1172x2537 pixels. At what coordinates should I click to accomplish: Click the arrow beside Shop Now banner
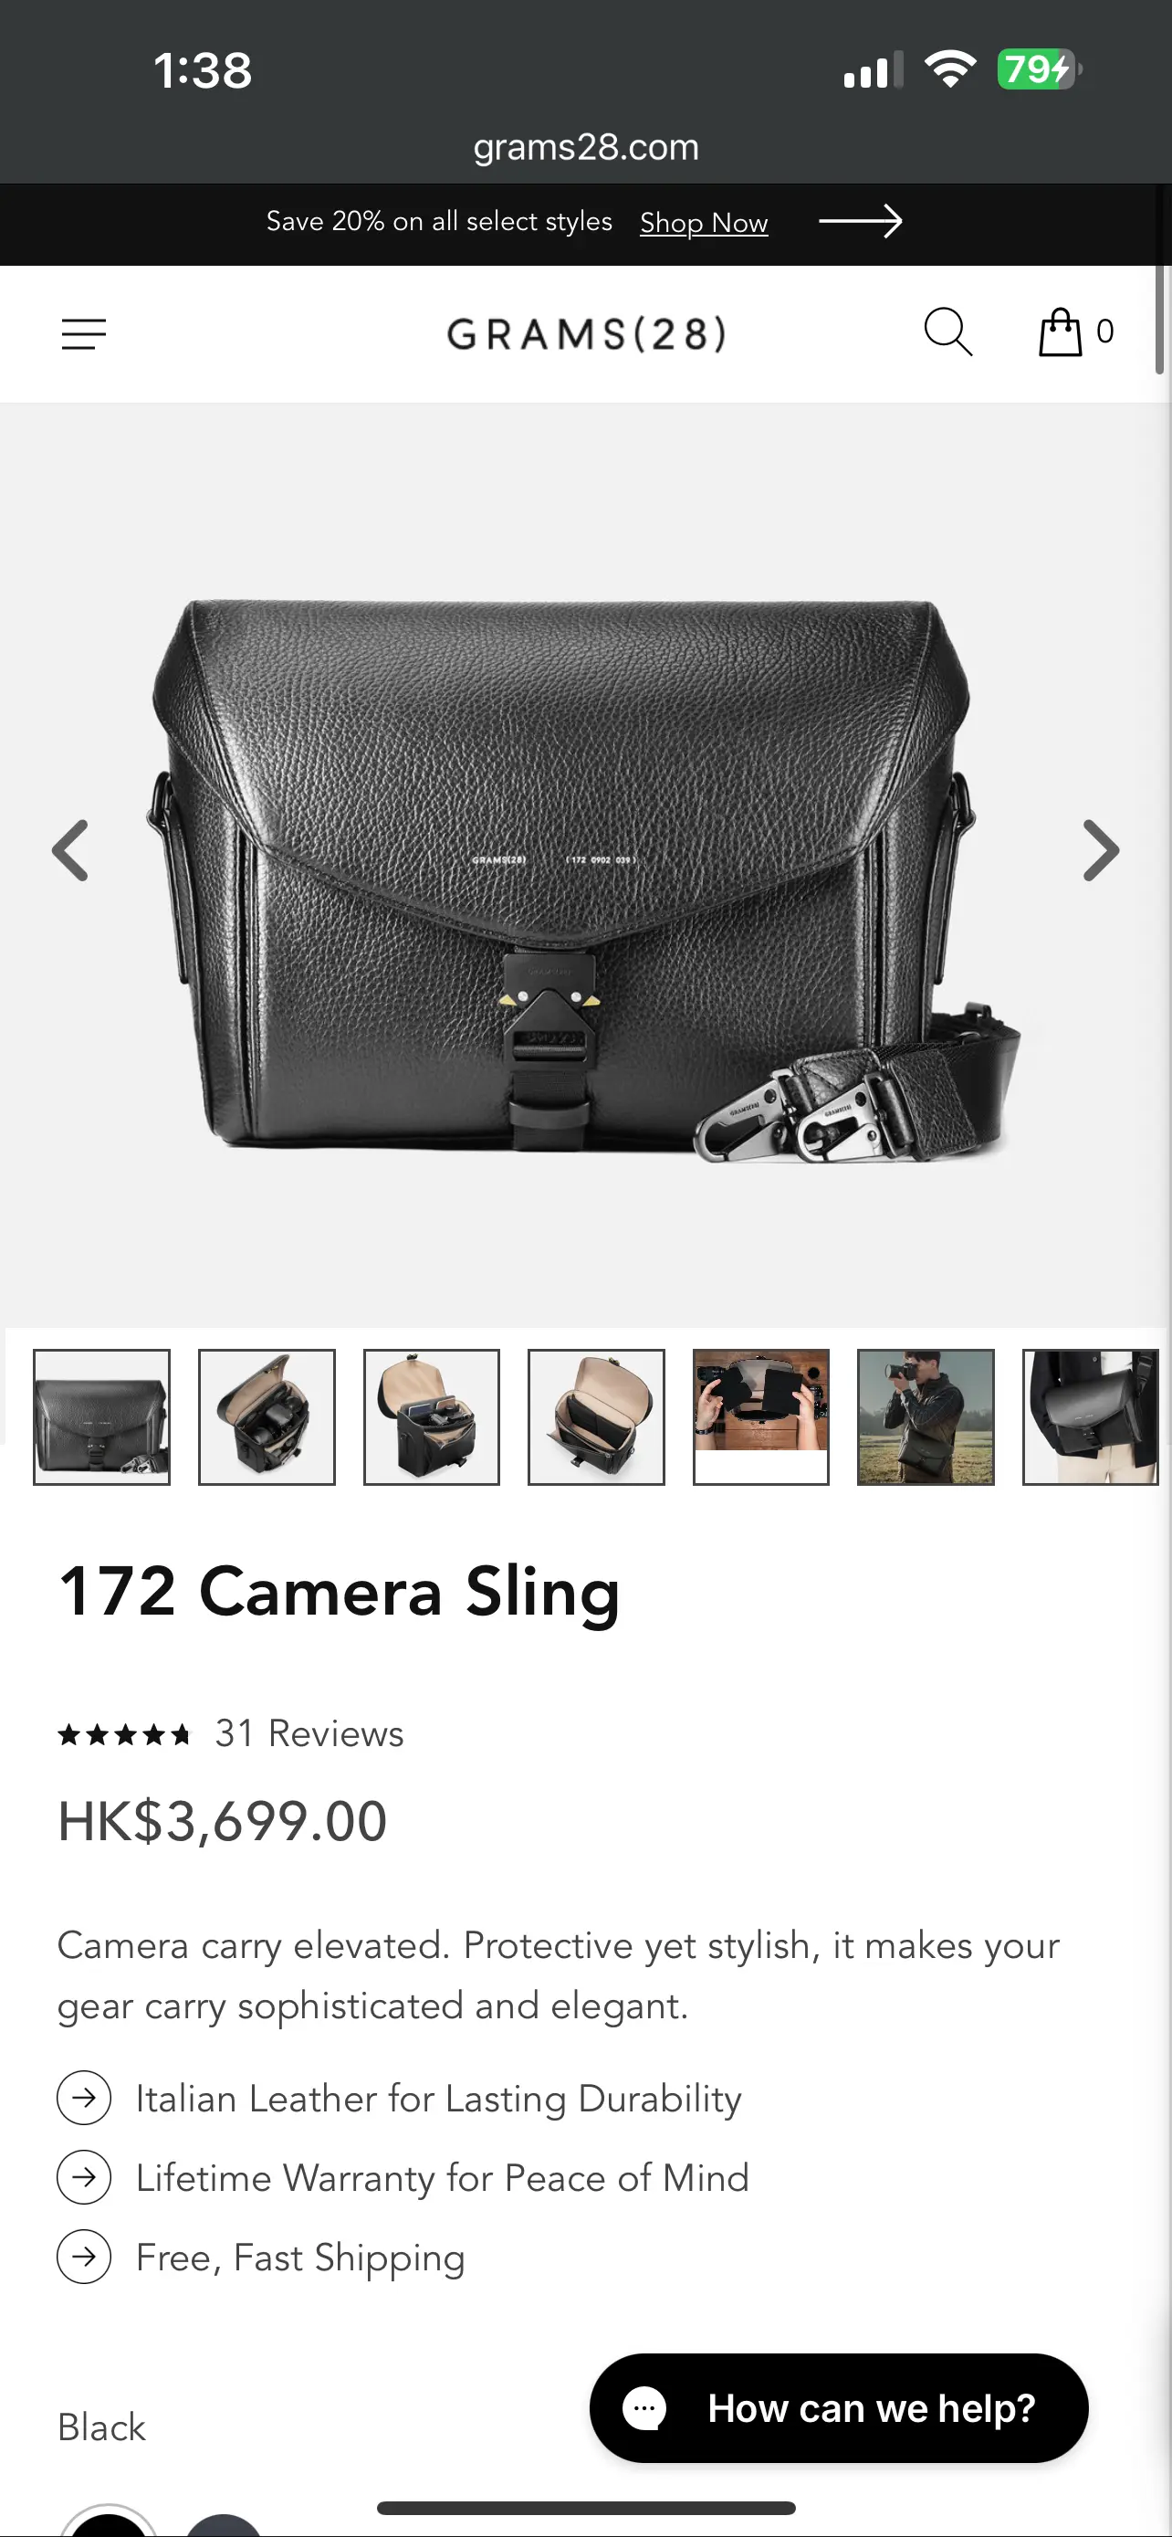point(860,222)
